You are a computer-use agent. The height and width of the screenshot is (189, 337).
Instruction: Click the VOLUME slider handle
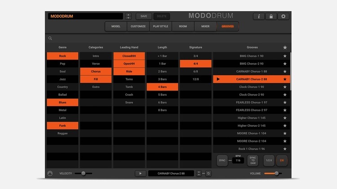[x=276, y=173]
